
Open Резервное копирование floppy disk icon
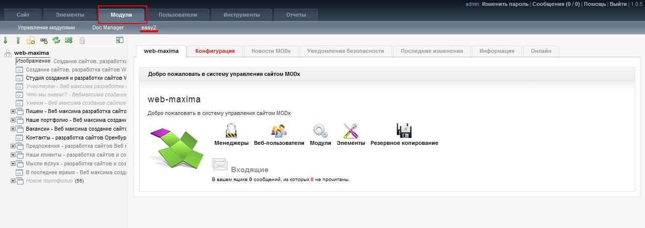pyautogui.click(x=404, y=131)
